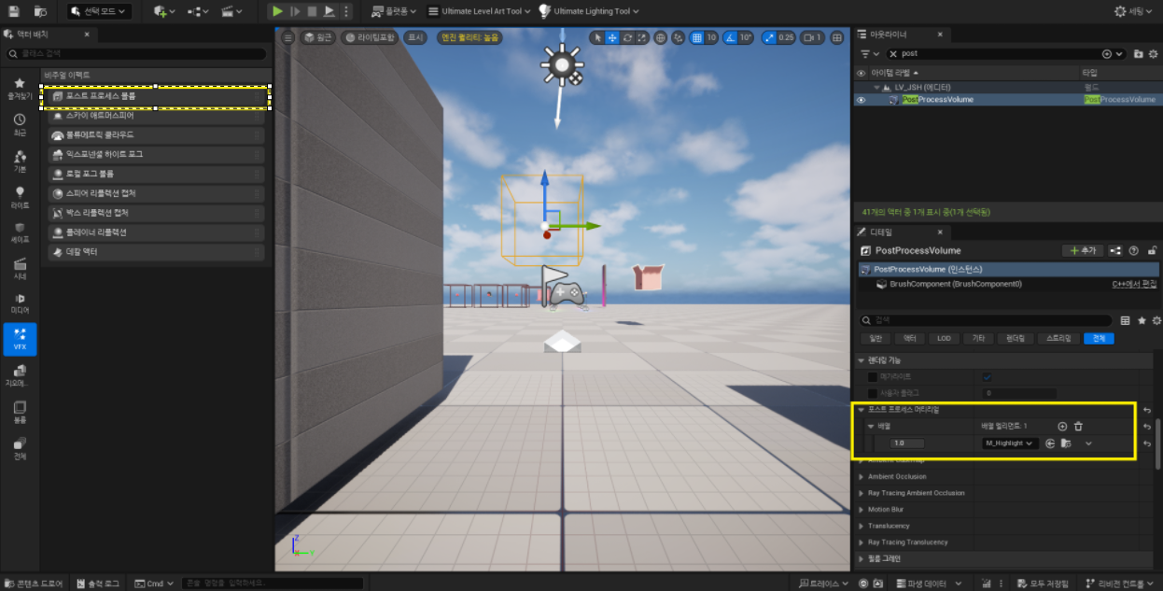The image size is (1163, 591).
Task: Click the Outliner add folder icon
Action: [x=1139, y=53]
